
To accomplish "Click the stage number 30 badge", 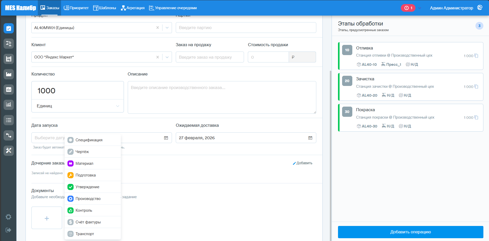I will [347, 112].
